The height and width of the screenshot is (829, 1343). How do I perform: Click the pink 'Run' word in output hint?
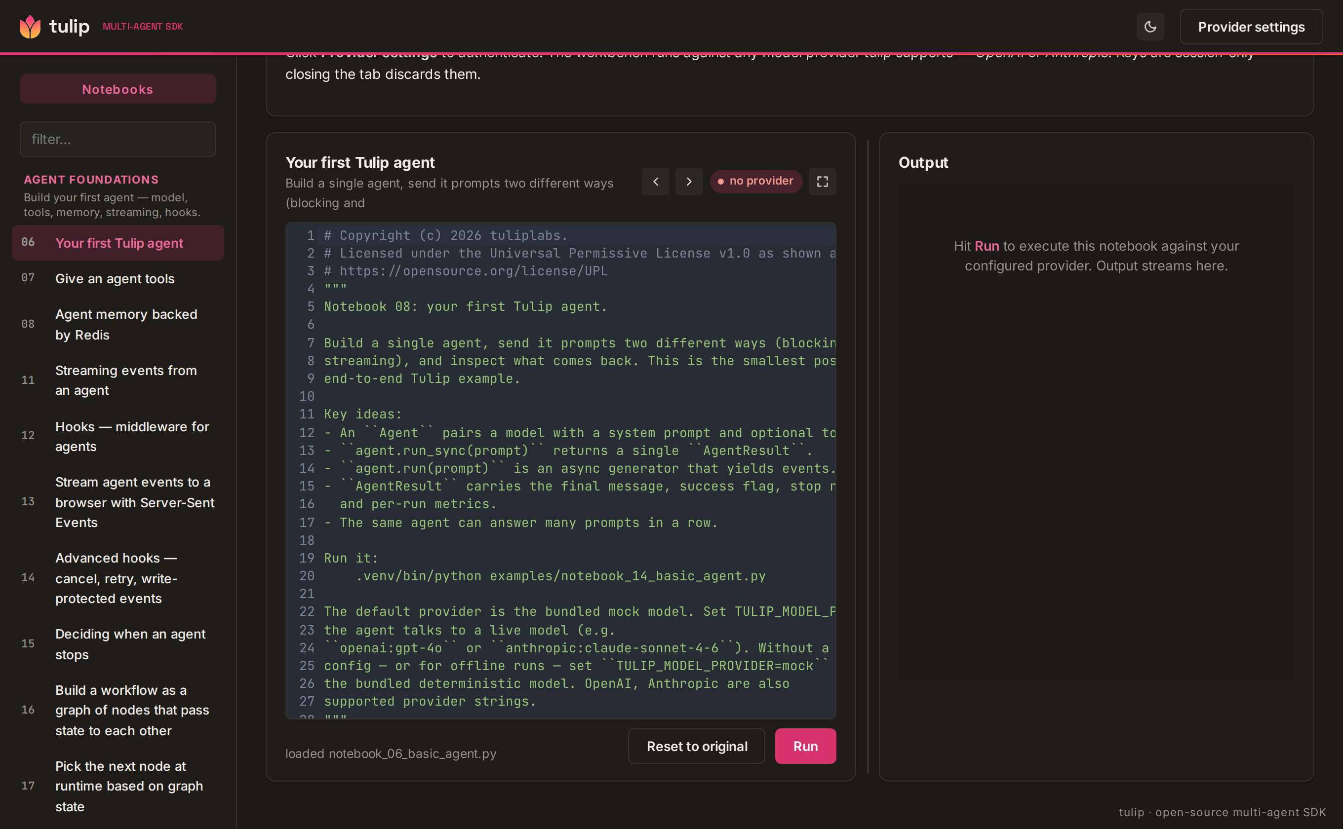click(987, 246)
